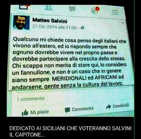Click the 21 Dic 2014 timestamp

(54, 27)
